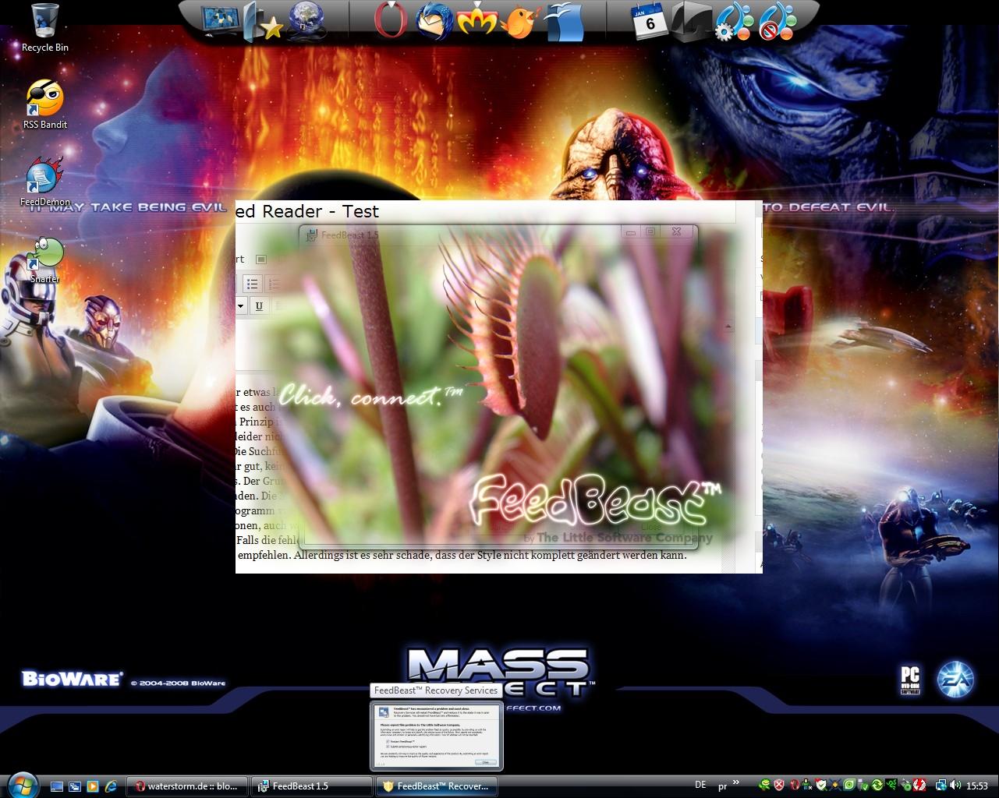Launch Thunderbird from the dock
Screen dimensions: 999x798
pyautogui.click(x=434, y=22)
